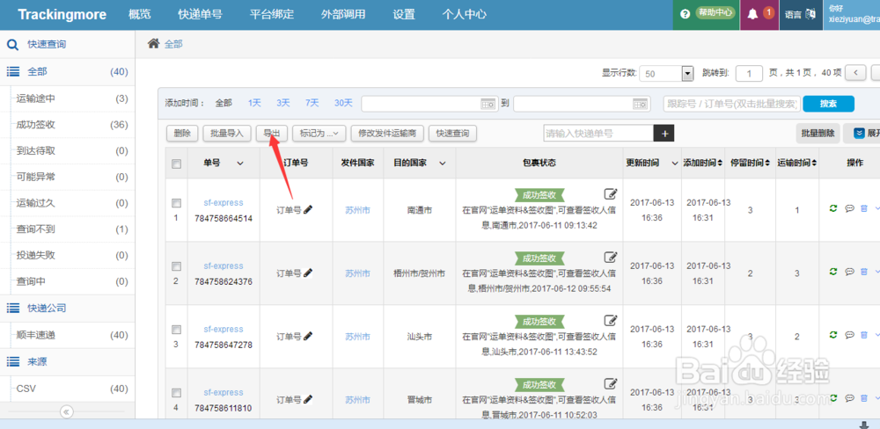Screen dimensions: 880x429
Task: Delete row 784758624376 via trash icon
Action: click(x=864, y=272)
